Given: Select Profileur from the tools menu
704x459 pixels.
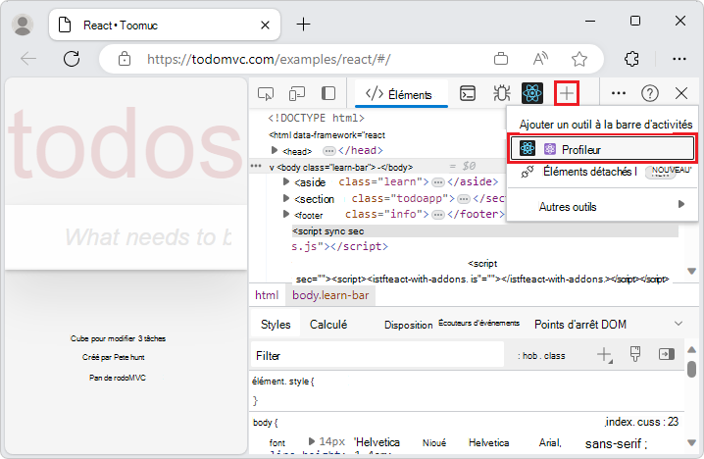Looking at the screenshot, I should (x=603, y=149).
